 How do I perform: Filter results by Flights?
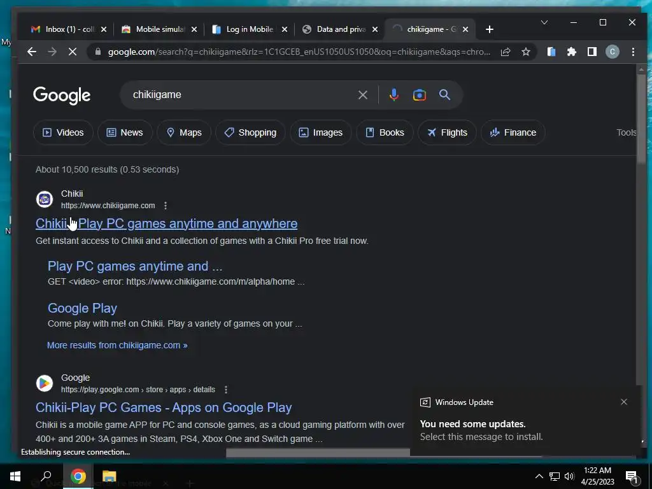point(447,132)
